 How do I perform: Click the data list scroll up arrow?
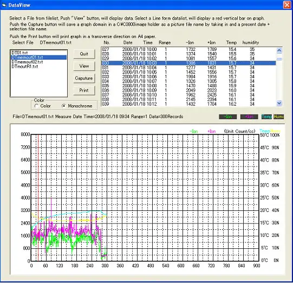(279, 50)
